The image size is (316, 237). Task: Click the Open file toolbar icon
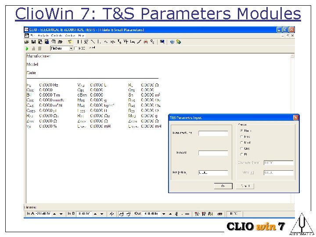click(x=27, y=42)
